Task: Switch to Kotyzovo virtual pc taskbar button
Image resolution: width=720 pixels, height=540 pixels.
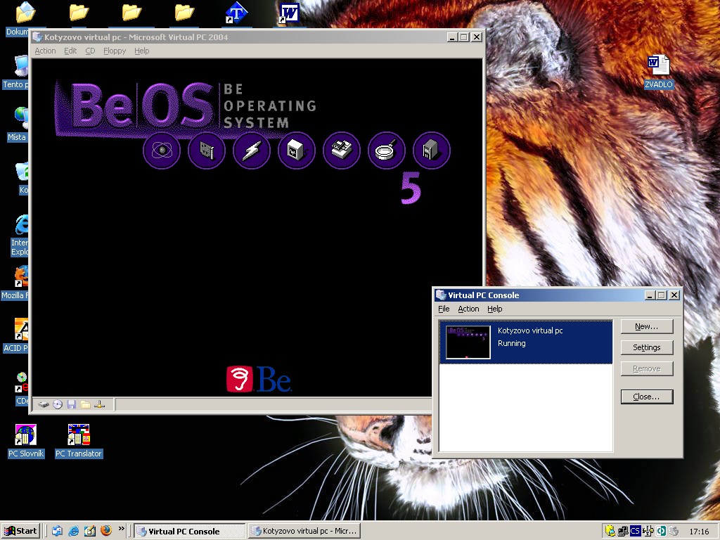Action: click(x=304, y=532)
